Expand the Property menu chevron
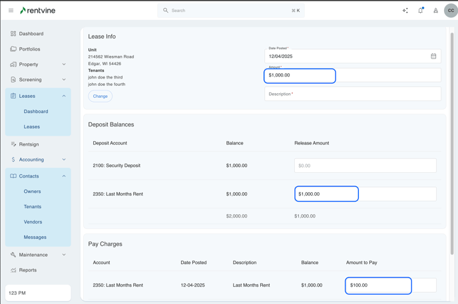 pos(64,65)
